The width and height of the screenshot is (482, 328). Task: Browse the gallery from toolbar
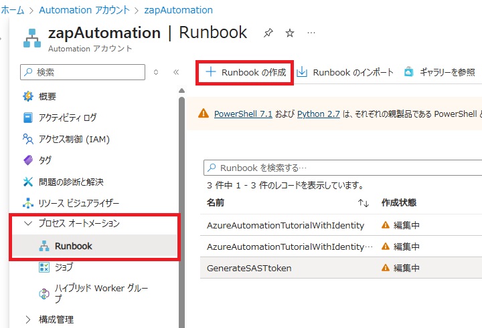439,72
